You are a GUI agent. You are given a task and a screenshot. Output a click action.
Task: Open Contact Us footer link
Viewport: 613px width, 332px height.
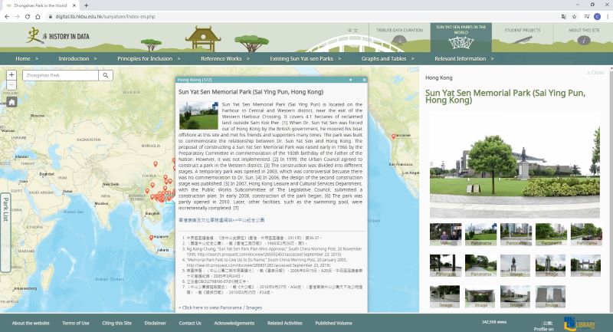(190, 324)
